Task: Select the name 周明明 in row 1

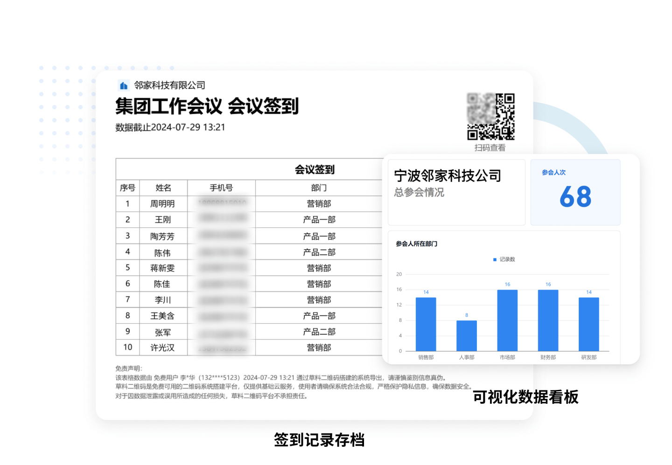Action: (162, 204)
